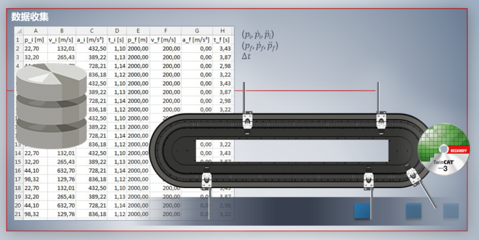Click cell 200,00 in row 19

(165, 197)
